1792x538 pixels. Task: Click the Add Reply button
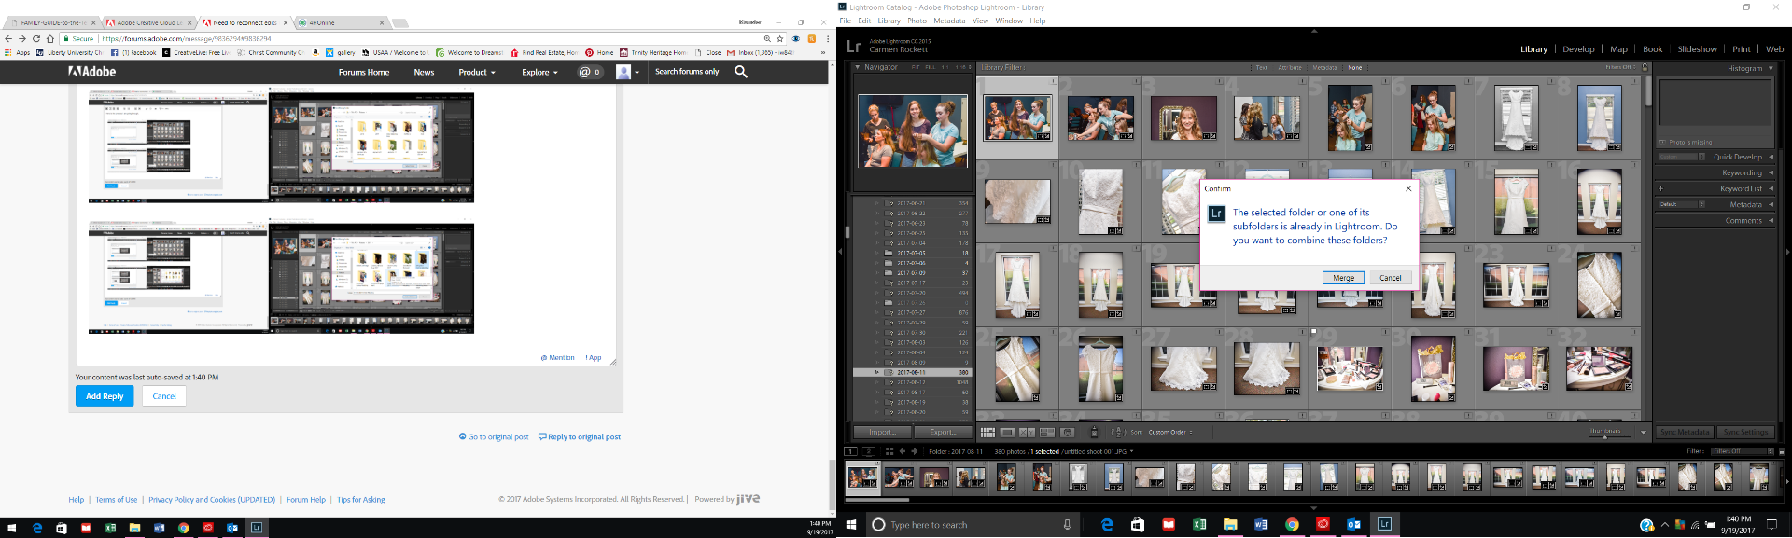[x=105, y=396]
